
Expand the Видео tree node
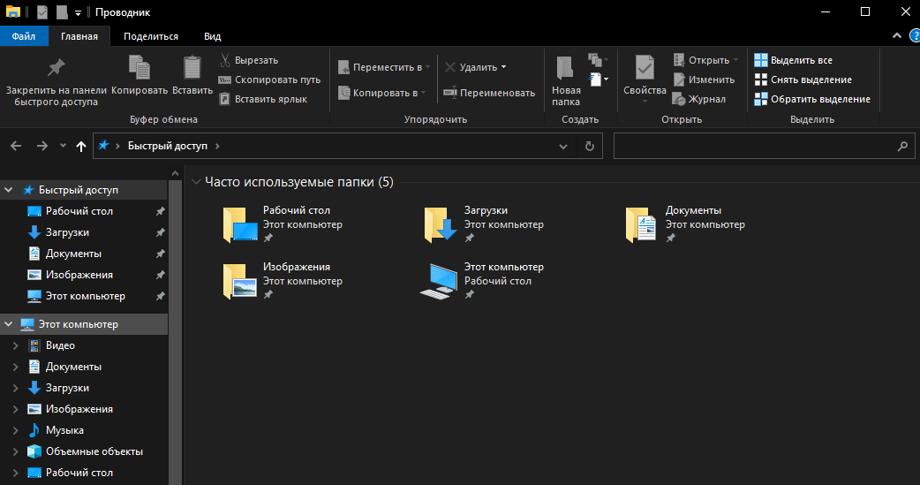pos(15,345)
